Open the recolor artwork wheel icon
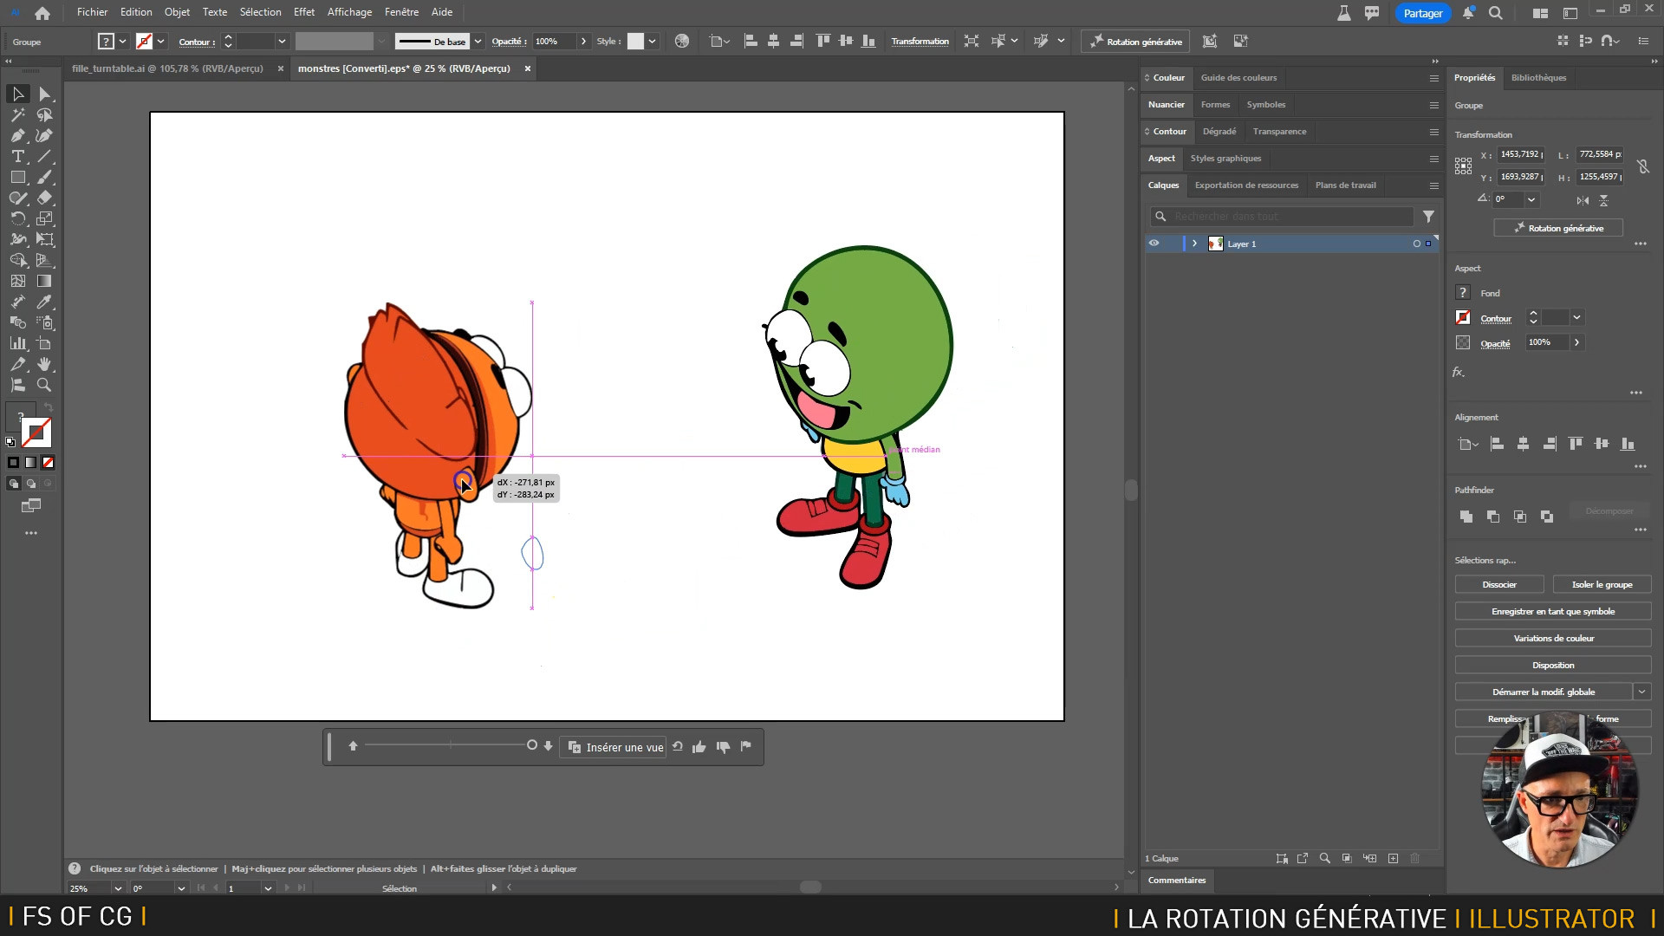This screenshot has width=1664, height=936. pyautogui.click(x=682, y=41)
